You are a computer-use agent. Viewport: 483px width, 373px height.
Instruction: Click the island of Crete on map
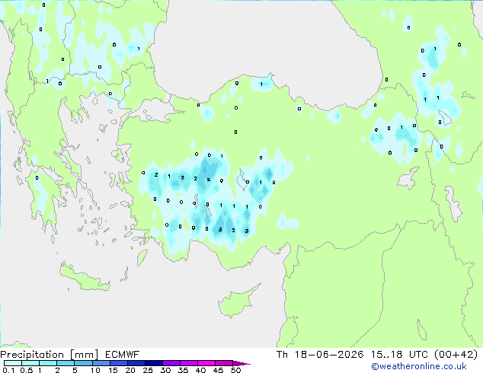click(85, 278)
